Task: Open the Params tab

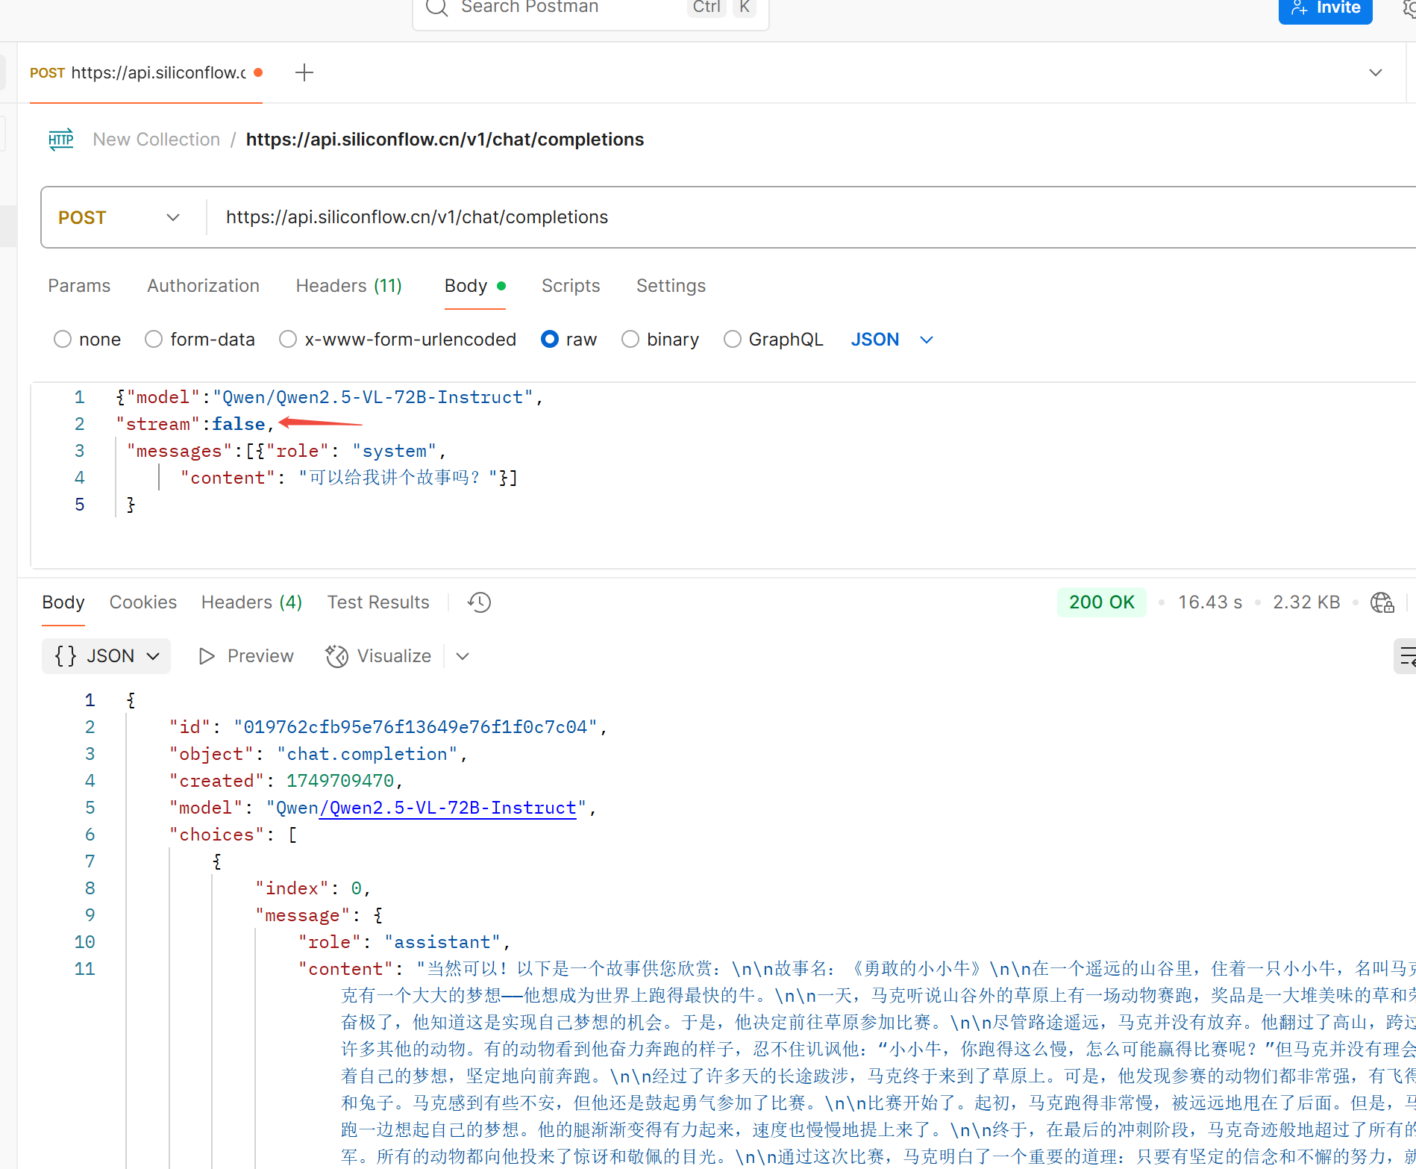Action: pyautogui.click(x=79, y=286)
